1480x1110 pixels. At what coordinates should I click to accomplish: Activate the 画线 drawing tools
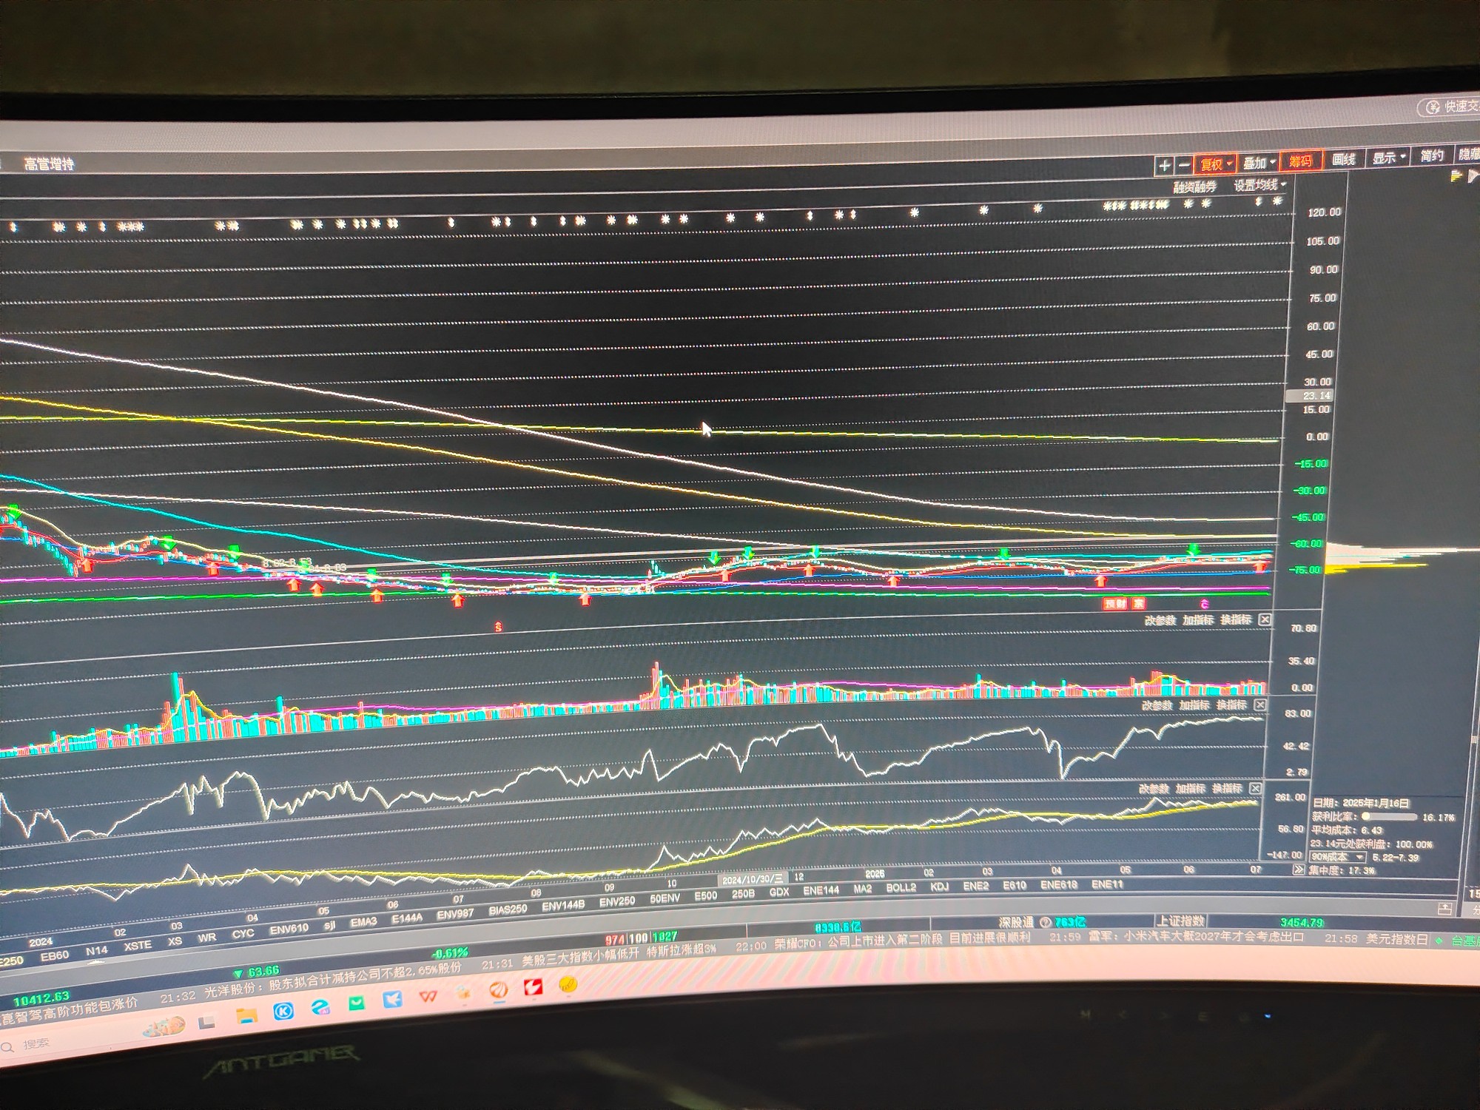pos(1343,159)
